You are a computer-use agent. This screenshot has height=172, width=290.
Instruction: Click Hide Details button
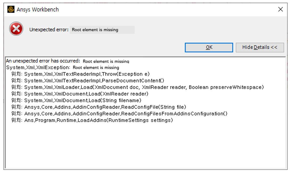tap(260, 48)
